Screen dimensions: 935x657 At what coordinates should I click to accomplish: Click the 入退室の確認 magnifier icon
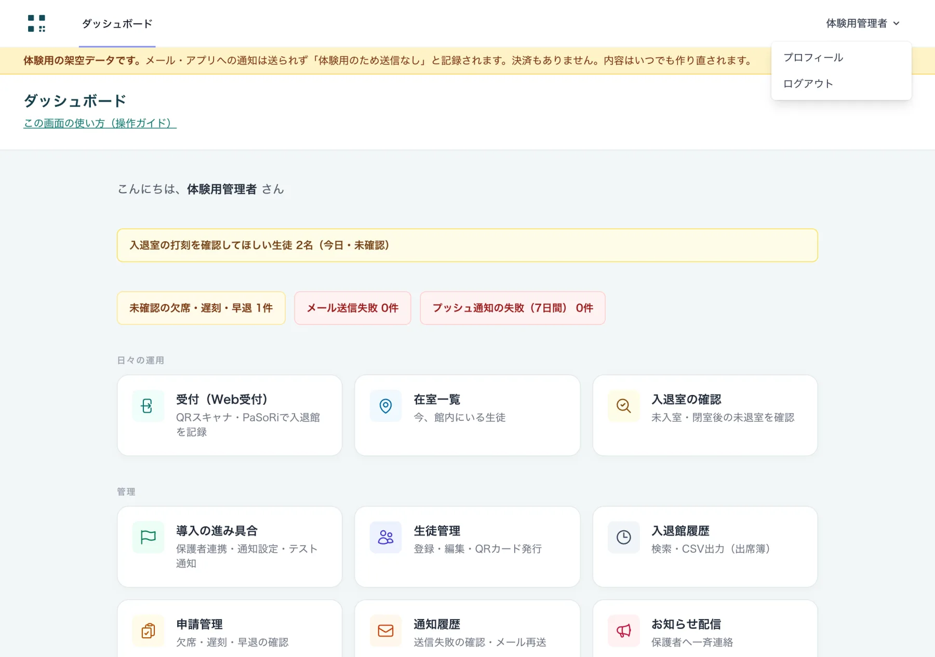(x=623, y=406)
